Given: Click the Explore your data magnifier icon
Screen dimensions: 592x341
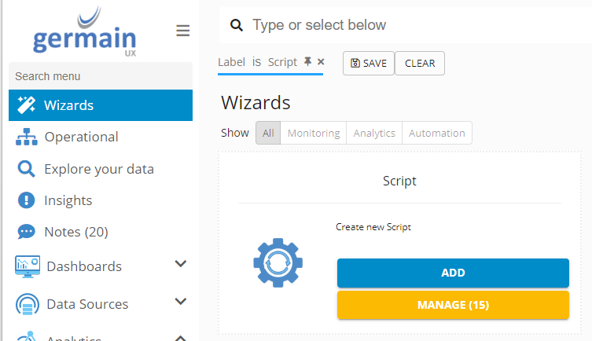Looking at the screenshot, I should tap(27, 169).
